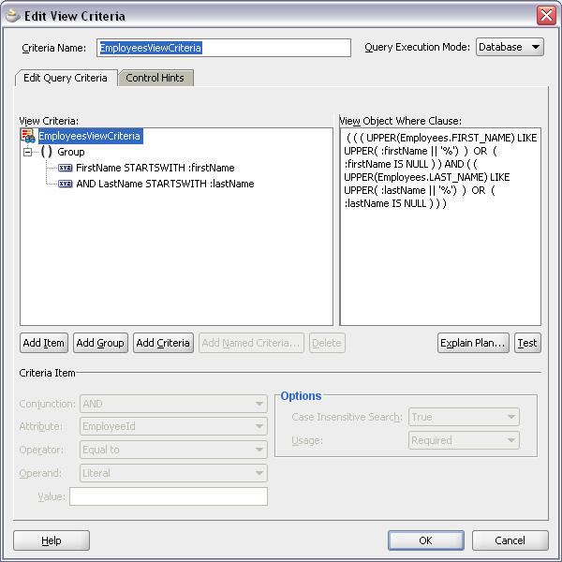This screenshot has width=562, height=562.
Task: Click inside the View Object Where Clause text
Action: [x=440, y=227]
